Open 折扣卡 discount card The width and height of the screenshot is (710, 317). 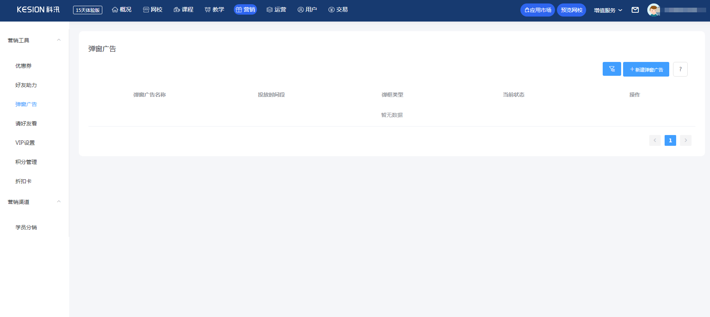(x=23, y=181)
